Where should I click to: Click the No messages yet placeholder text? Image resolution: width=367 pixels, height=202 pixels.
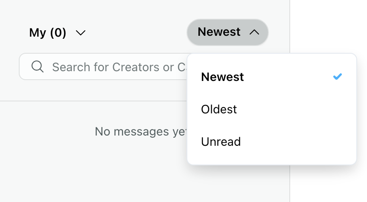[x=141, y=132]
